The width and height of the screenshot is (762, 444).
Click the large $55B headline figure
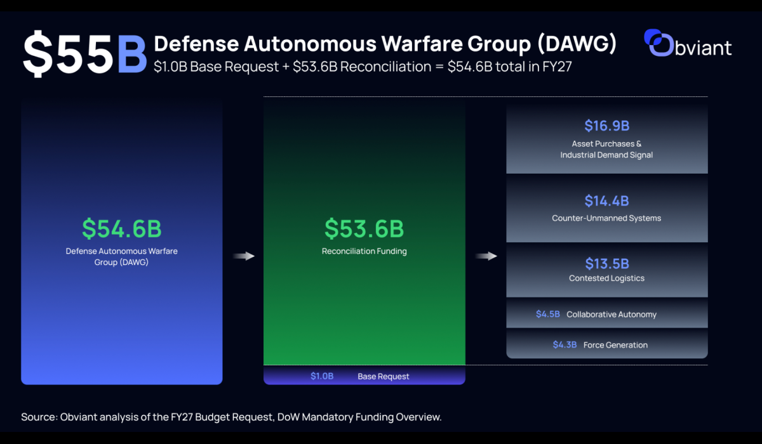coord(85,54)
